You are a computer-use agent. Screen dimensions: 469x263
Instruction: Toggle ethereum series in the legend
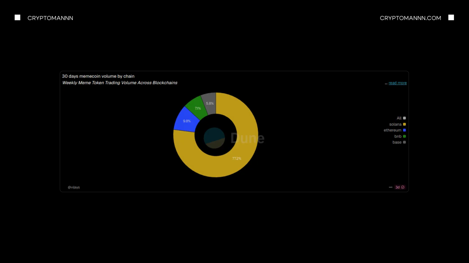click(x=395, y=130)
